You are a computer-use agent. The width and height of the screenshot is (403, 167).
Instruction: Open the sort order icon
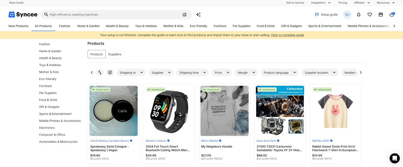click(x=100, y=72)
